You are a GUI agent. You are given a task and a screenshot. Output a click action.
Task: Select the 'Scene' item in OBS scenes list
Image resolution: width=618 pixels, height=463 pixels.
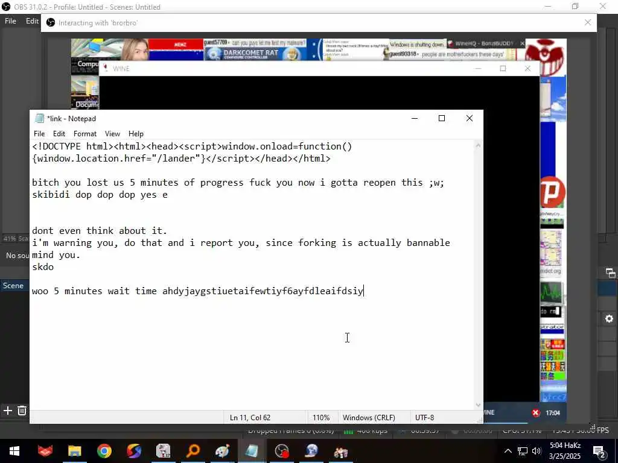click(x=14, y=285)
